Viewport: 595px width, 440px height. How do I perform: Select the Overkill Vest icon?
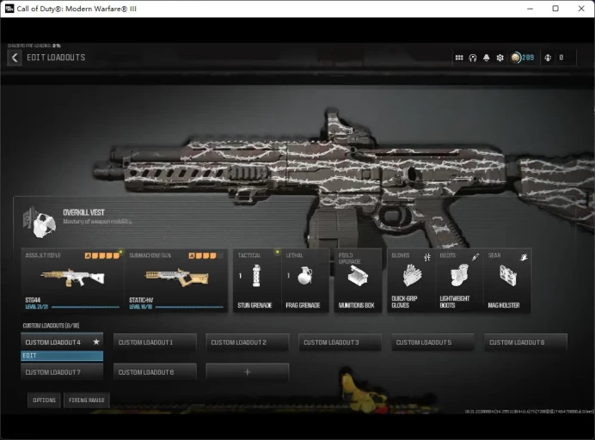click(40, 223)
